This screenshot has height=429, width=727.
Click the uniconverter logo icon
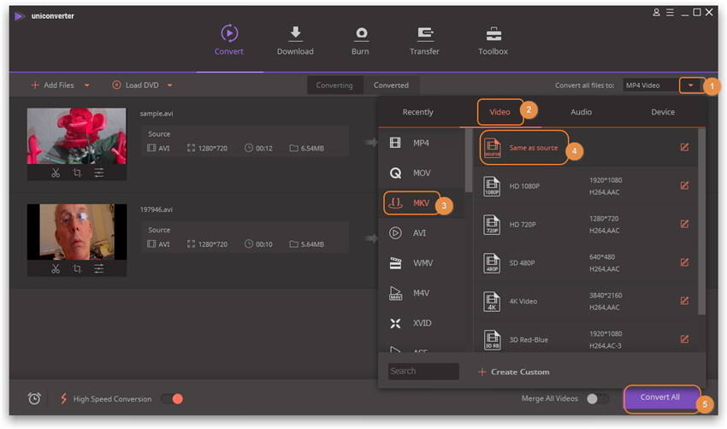19,16
